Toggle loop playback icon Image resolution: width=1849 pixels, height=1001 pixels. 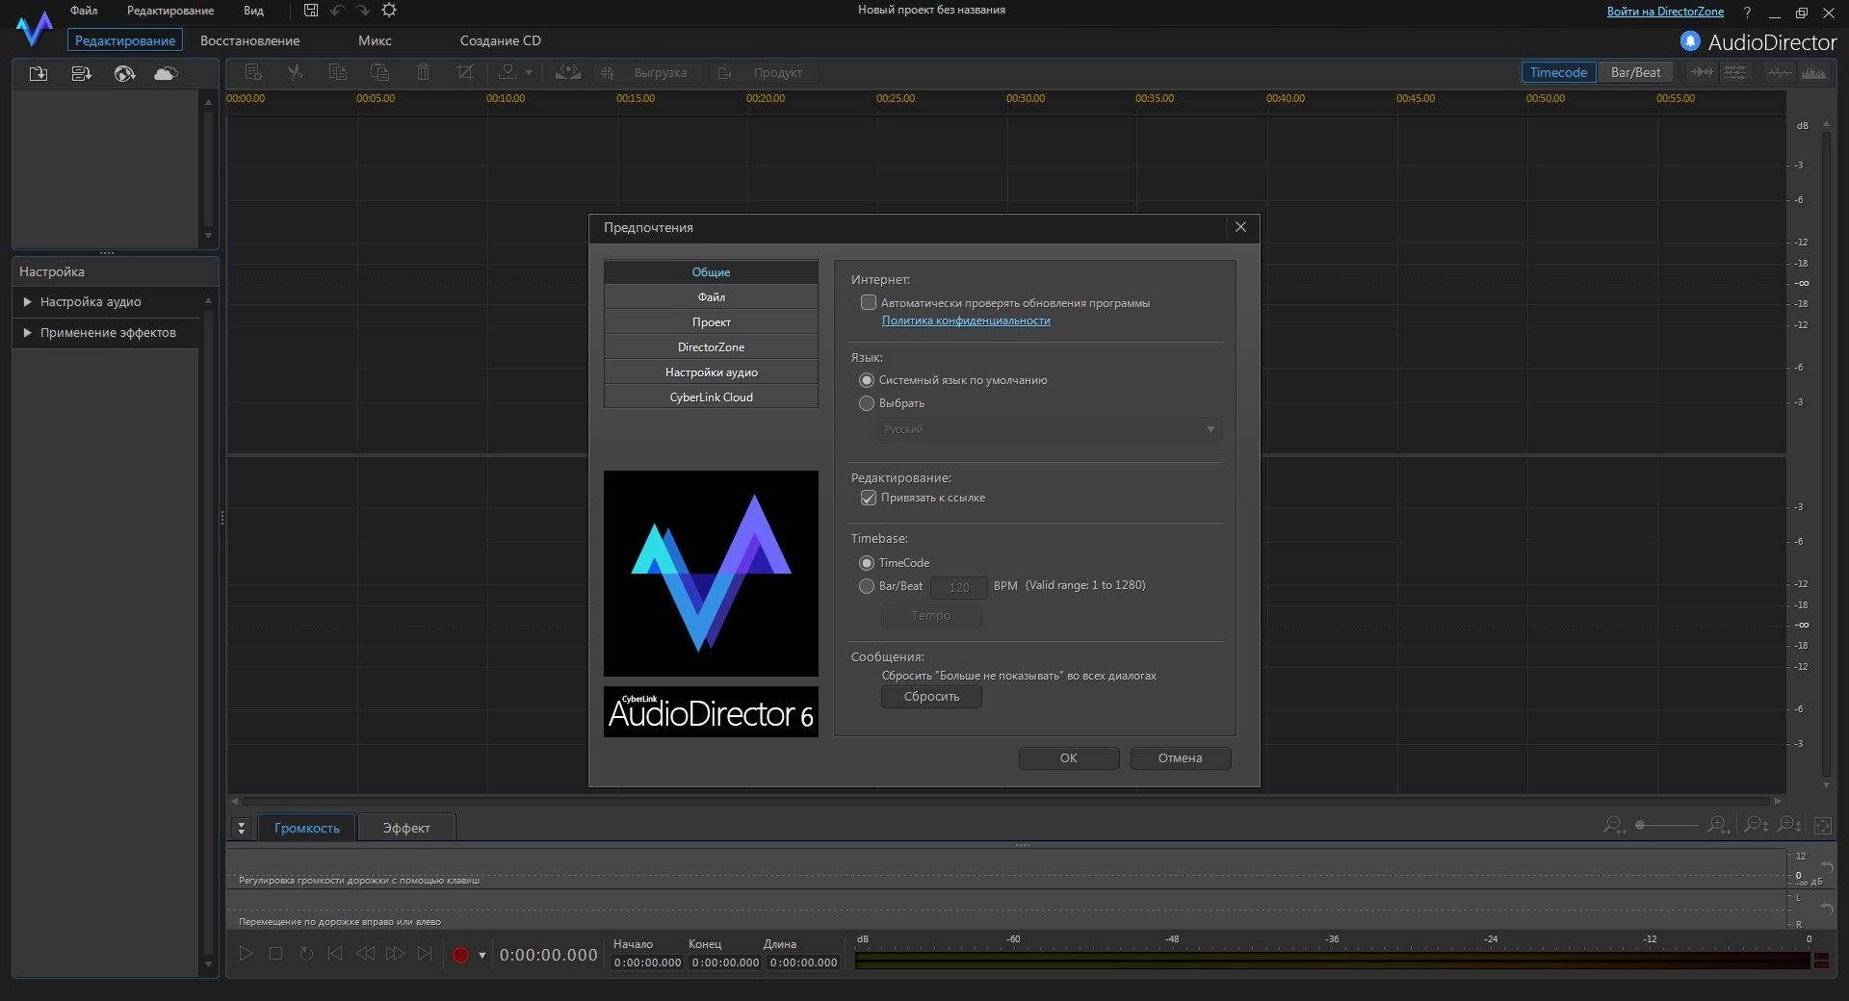point(306,953)
